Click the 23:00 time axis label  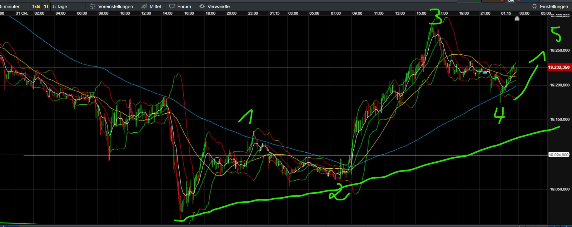point(253,13)
